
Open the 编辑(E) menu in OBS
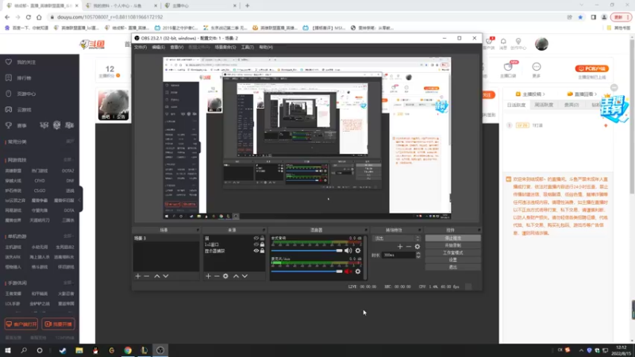[x=158, y=48]
